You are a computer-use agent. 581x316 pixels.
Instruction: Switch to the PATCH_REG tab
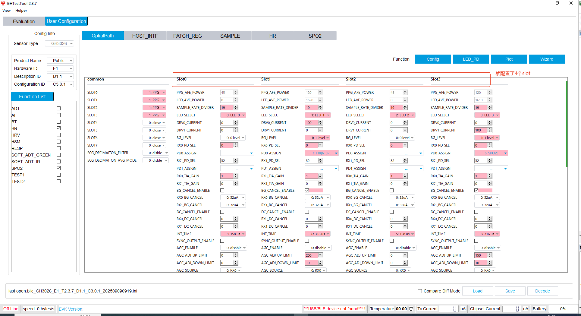pyautogui.click(x=187, y=36)
